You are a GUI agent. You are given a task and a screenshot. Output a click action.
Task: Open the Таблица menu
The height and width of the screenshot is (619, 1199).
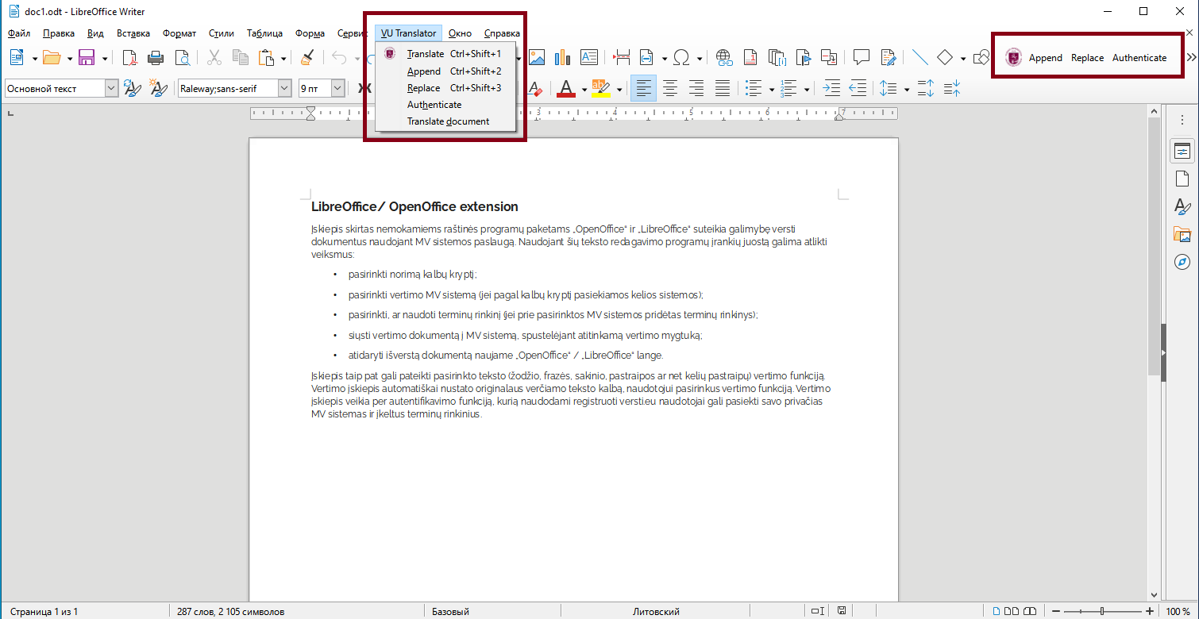(x=264, y=33)
